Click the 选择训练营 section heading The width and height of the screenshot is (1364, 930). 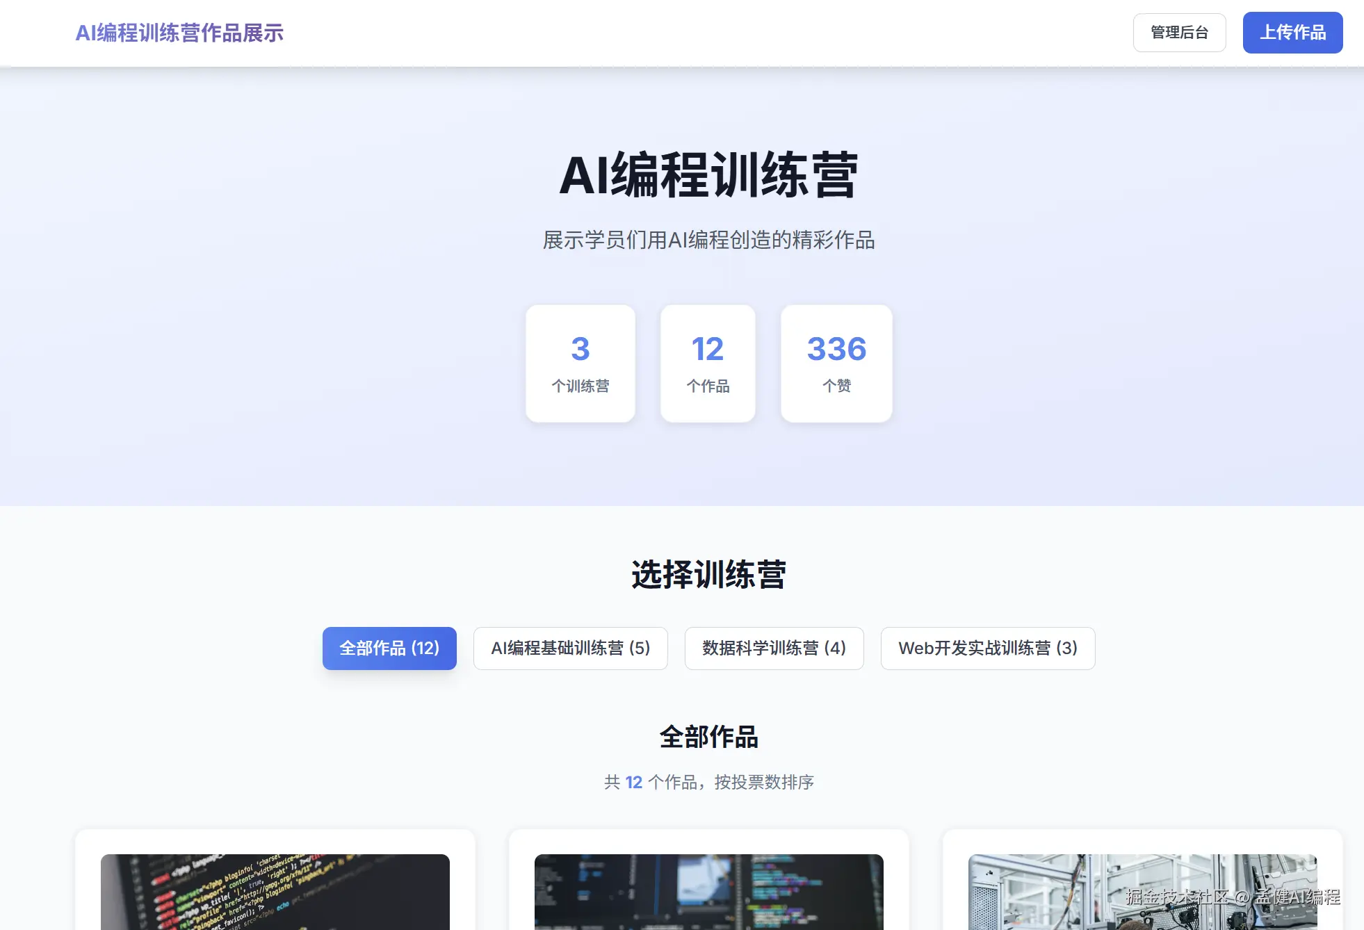pyautogui.click(x=708, y=575)
